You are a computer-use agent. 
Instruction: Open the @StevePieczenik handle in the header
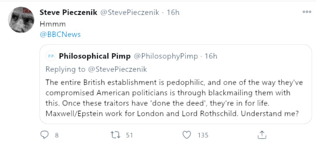pos(130,13)
